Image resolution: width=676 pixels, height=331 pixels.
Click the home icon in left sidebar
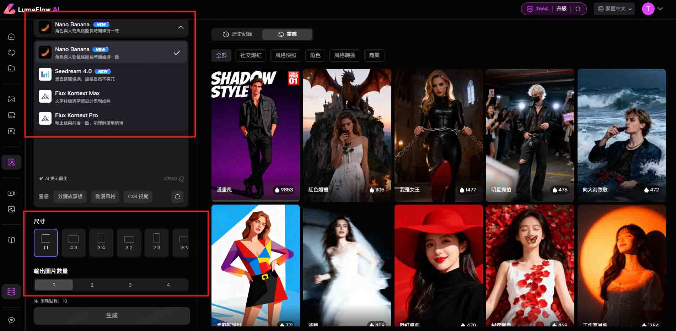pos(11,37)
